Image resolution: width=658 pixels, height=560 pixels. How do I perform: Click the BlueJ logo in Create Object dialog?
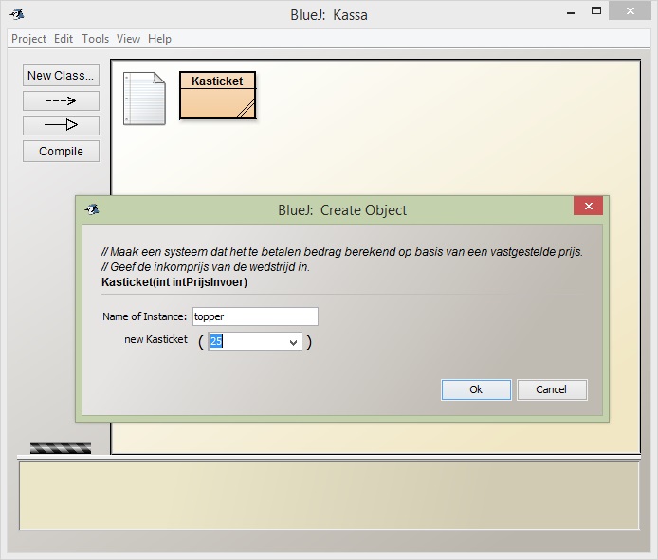pyautogui.click(x=92, y=208)
